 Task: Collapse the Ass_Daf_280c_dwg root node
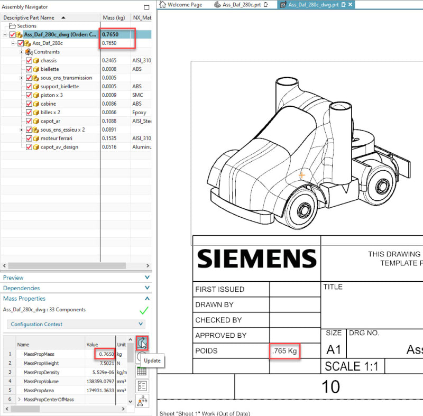tap(5, 34)
